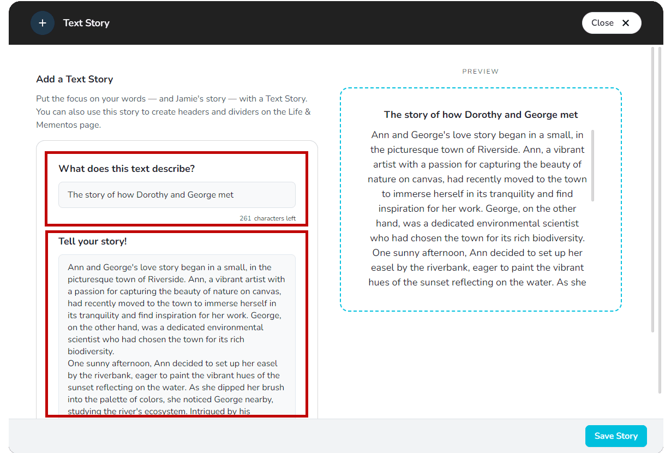The image size is (671, 453).
Task: Click the 261 characters left counter
Action: pos(267,218)
